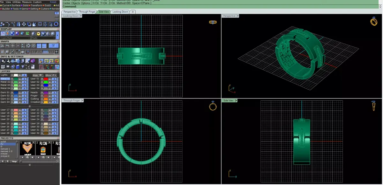Image resolution: width=383 pixels, height=185 pixels.
Task: Click the funnel filter icon
Action: click(x=23, y=67)
